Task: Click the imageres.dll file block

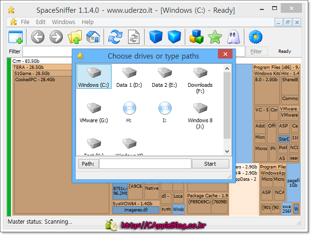Action: pos(136,210)
